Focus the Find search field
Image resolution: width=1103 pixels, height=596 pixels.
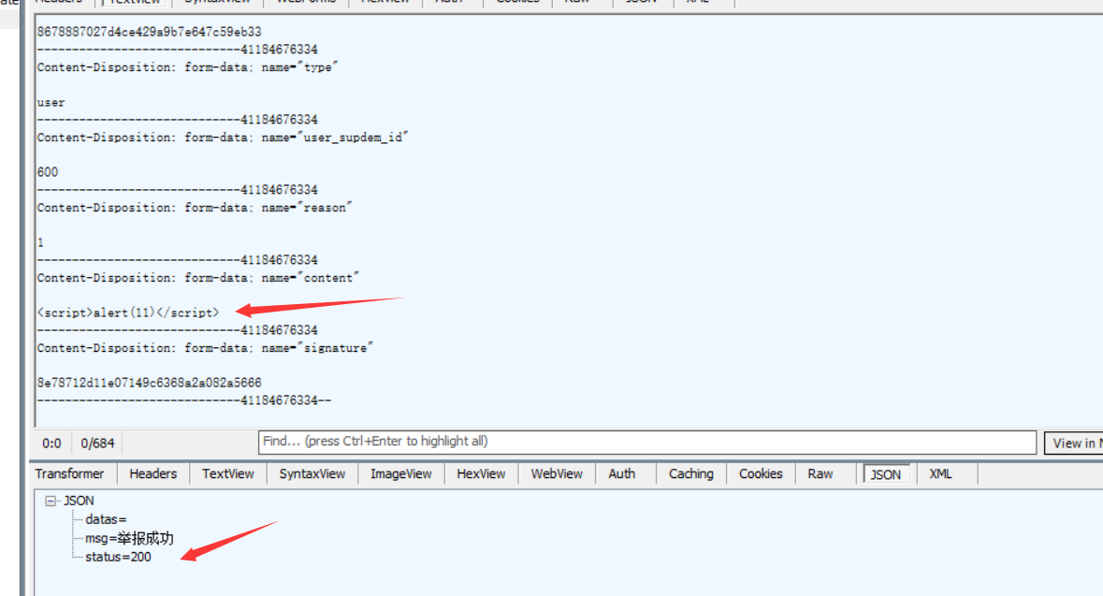click(646, 442)
